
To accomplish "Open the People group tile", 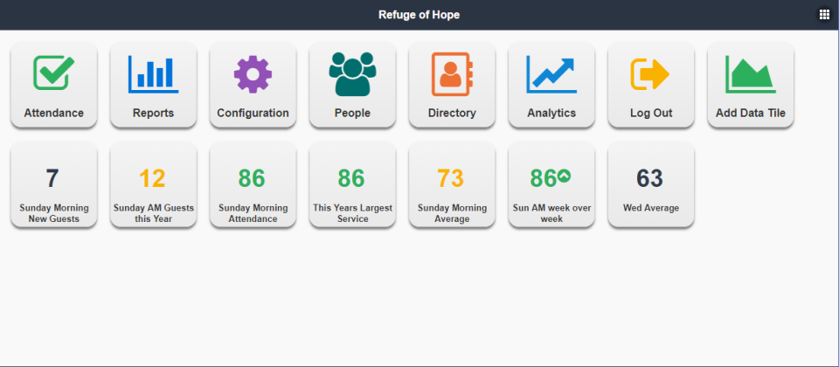I will coord(352,85).
